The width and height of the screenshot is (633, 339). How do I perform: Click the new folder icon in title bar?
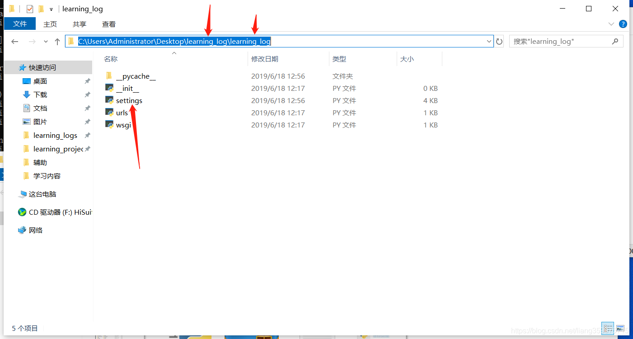pos(42,9)
